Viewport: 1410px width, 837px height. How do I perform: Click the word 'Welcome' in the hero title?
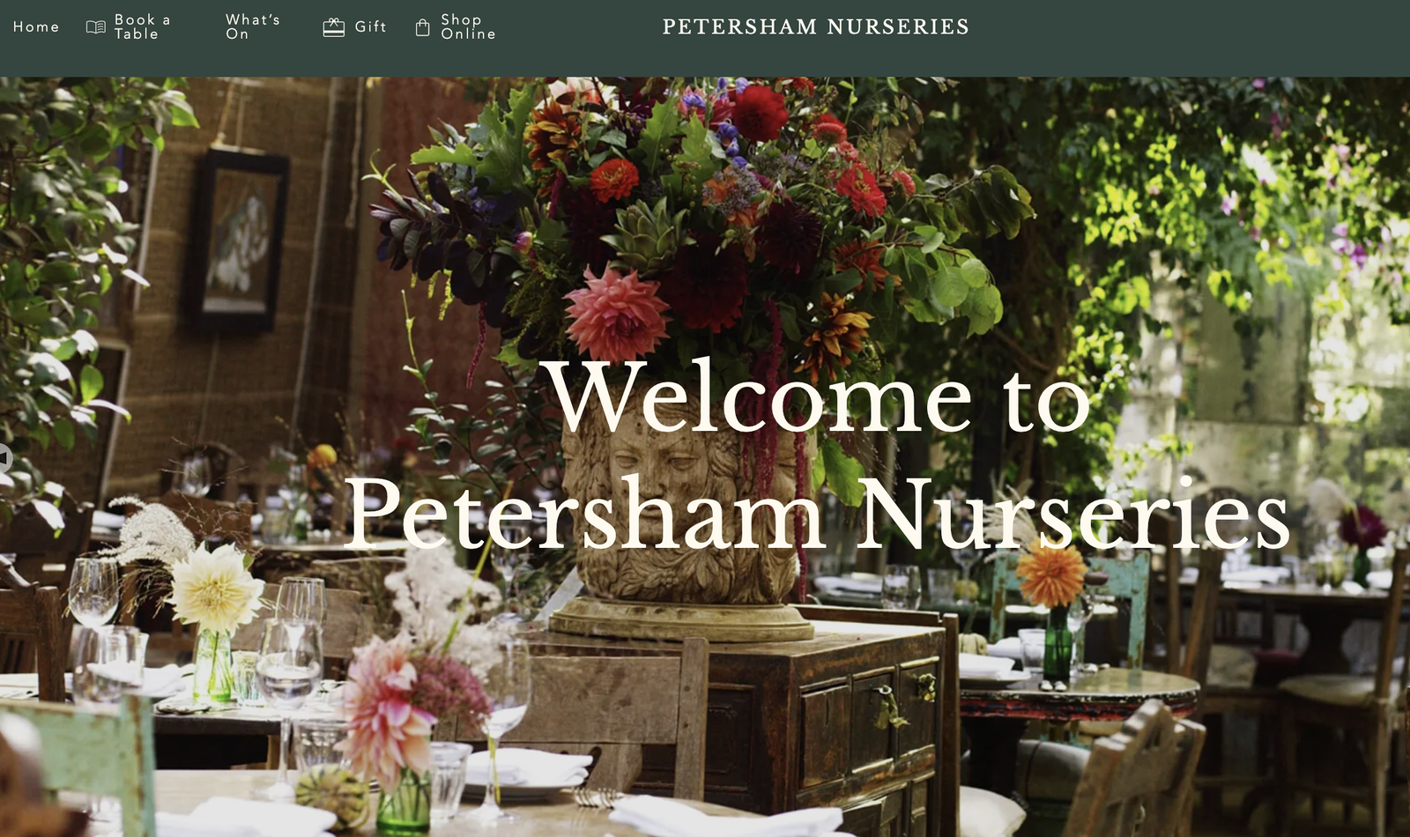759,396
